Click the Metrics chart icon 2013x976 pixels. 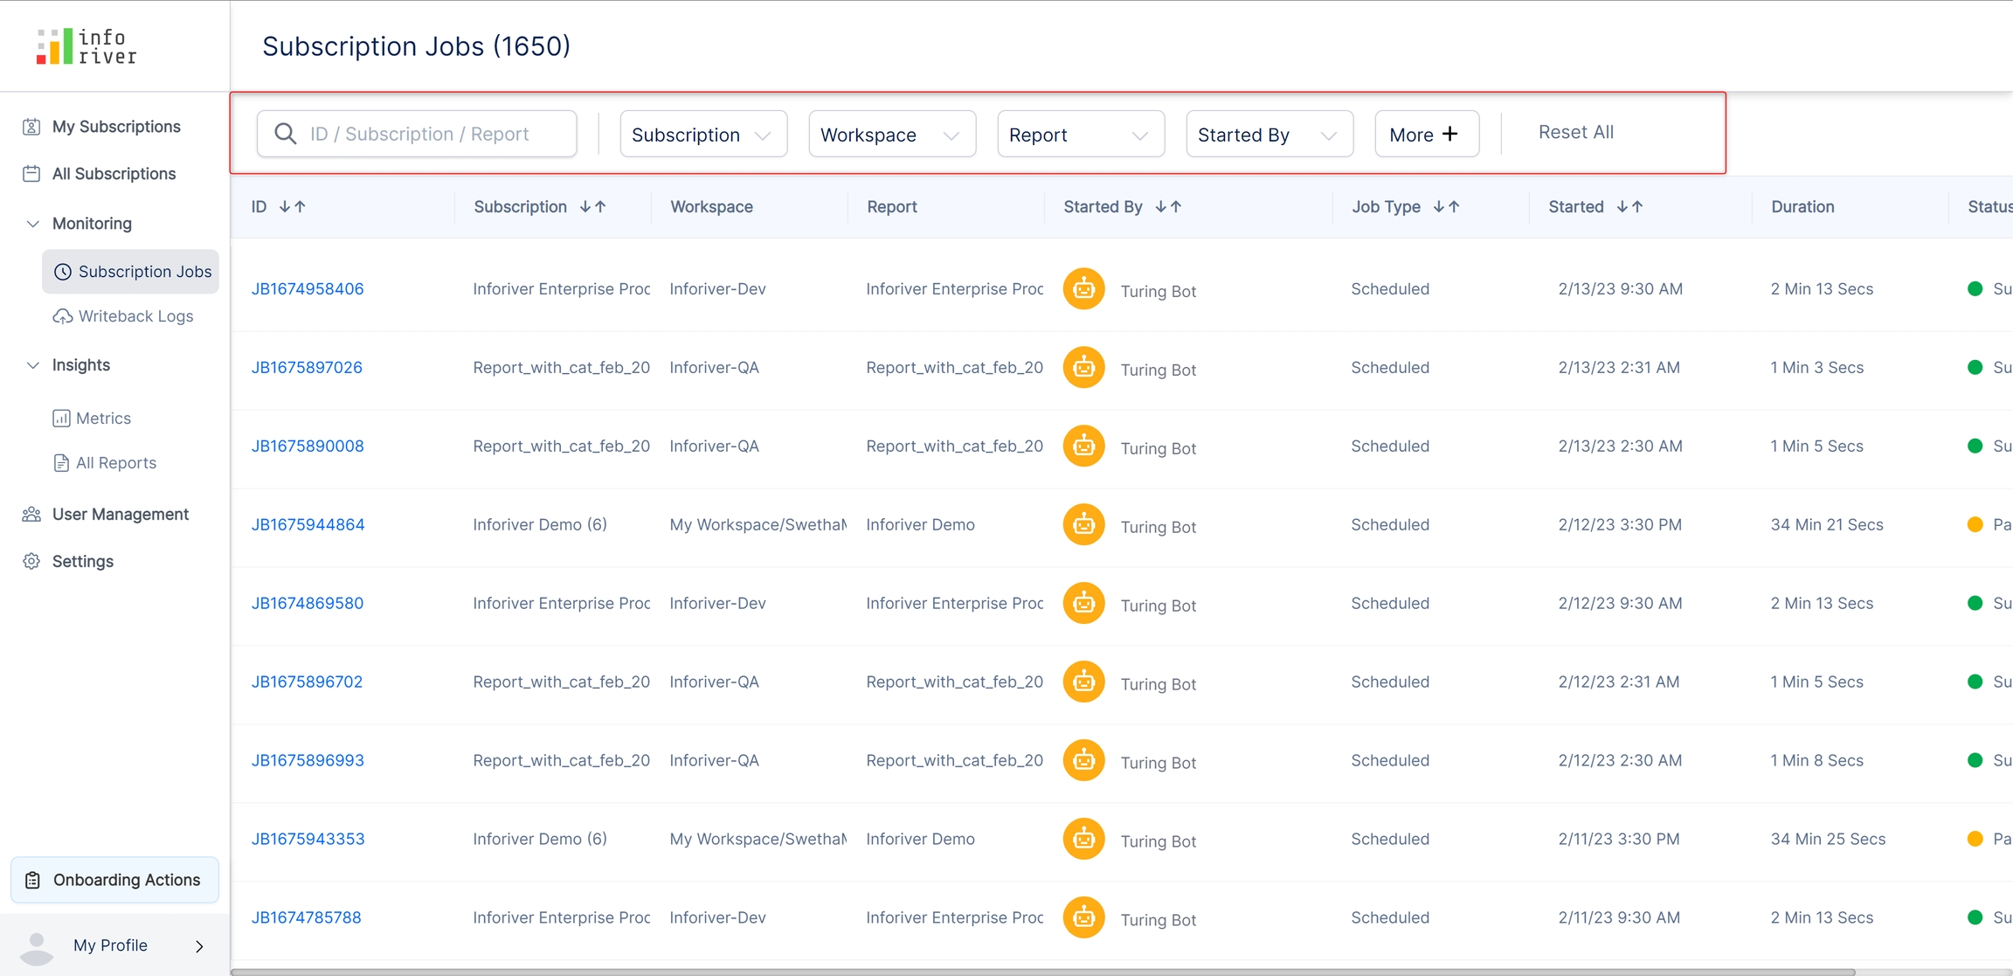[x=61, y=419]
